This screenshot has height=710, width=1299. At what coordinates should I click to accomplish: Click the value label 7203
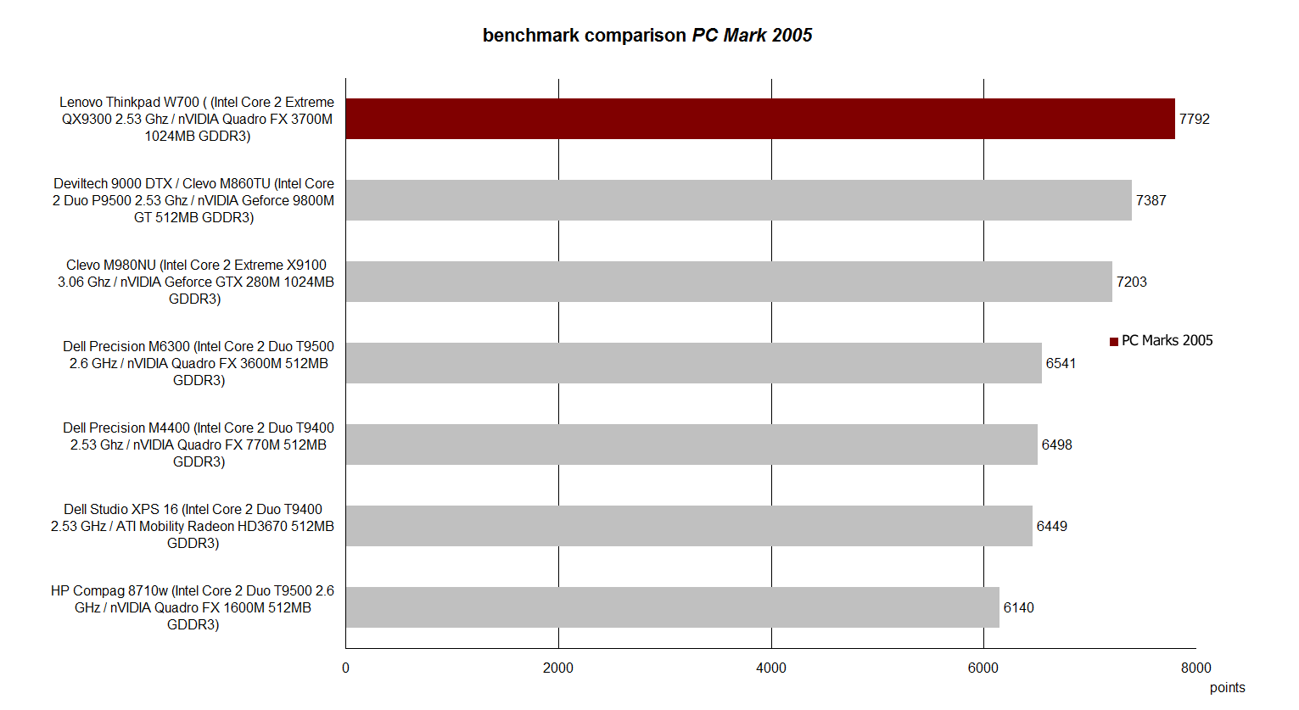(x=1132, y=282)
